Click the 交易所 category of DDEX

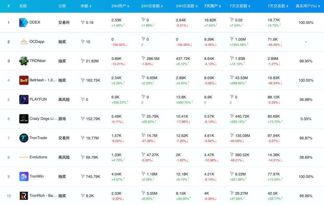click(64, 22)
